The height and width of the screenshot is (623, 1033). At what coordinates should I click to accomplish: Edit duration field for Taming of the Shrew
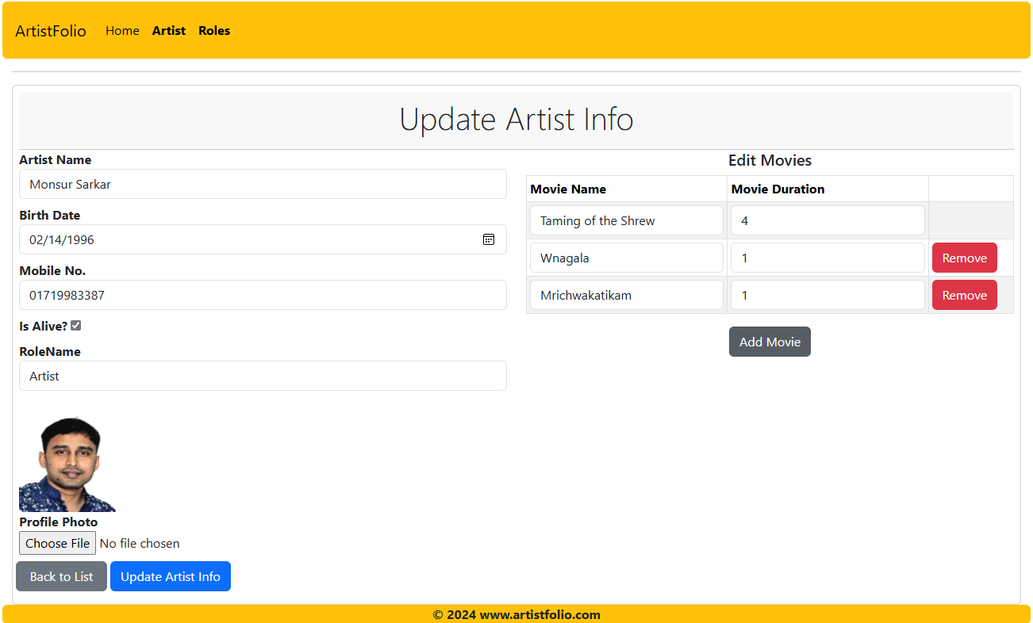pyautogui.click(x=828, y=220)
